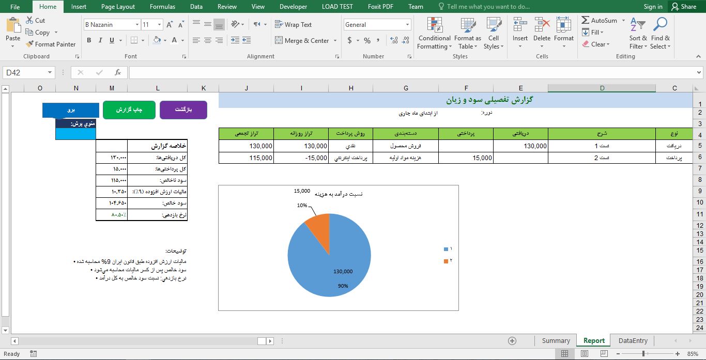Open the DataEntry sheet tab
The height and width of the screenshot is (360, 706).
[633, 340]
